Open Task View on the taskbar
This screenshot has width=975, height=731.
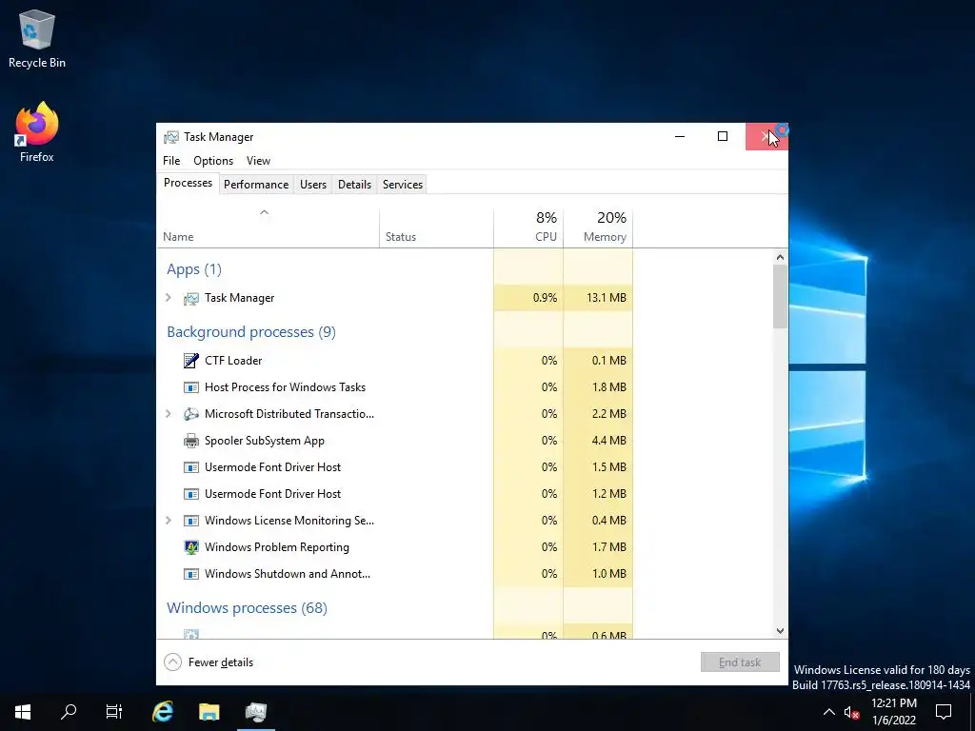(114, 712)
